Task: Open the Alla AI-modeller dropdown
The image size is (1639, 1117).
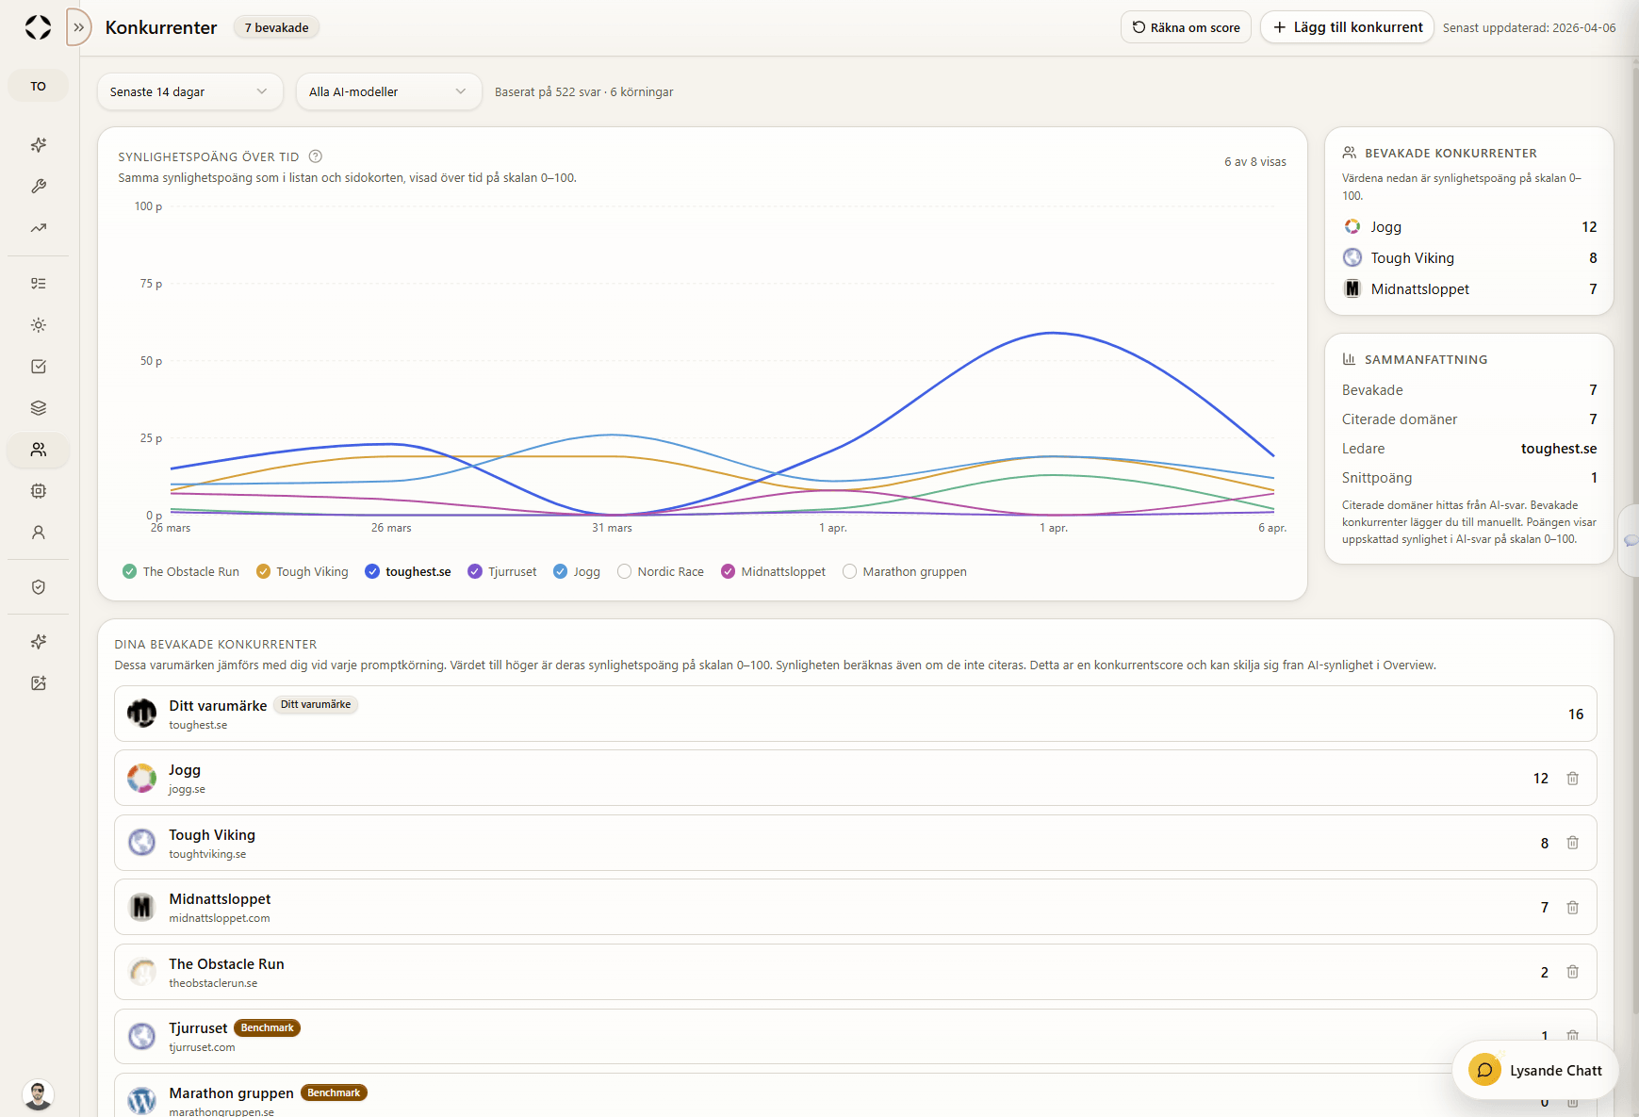Action: coord(388,91)
